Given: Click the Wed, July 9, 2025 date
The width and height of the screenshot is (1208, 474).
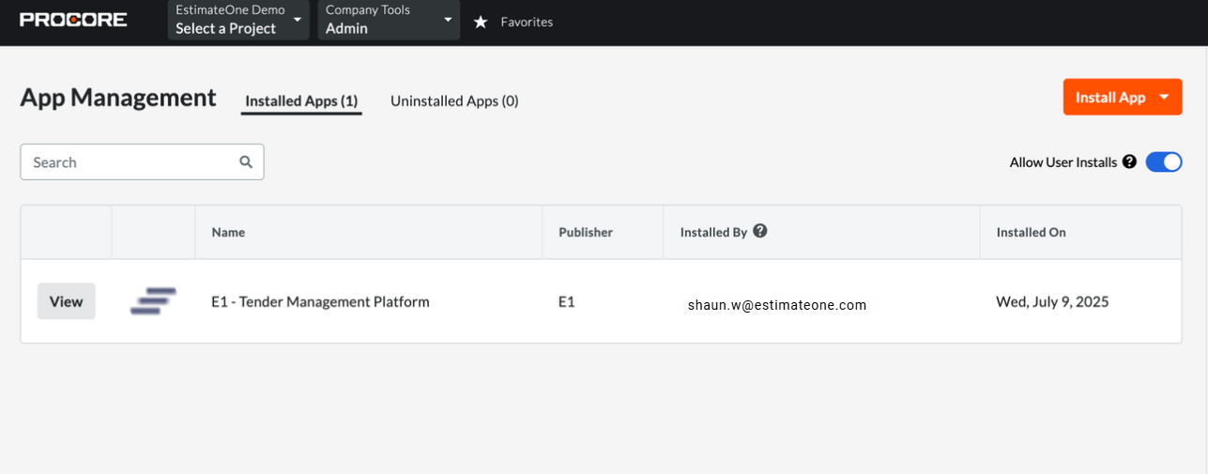Looking at the screenshot, I should tap(1052, 301).
